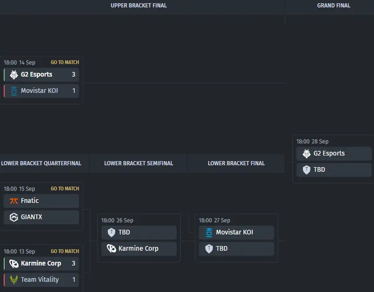
Task: Click TBD team name in Lower Bracket Final
Action: (222, 249)
